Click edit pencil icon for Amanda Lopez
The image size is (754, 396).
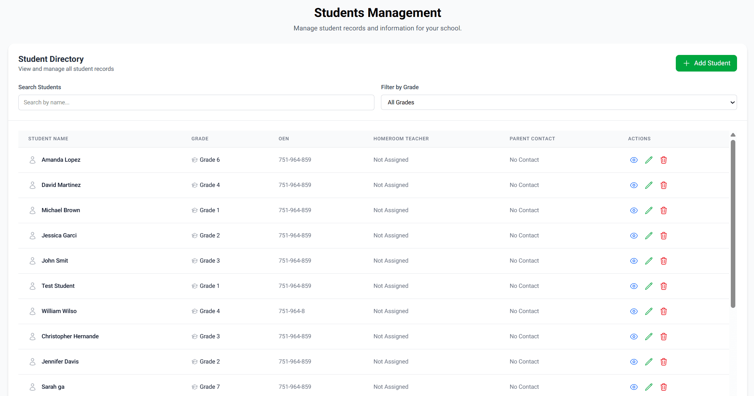(x=649, y=160)
